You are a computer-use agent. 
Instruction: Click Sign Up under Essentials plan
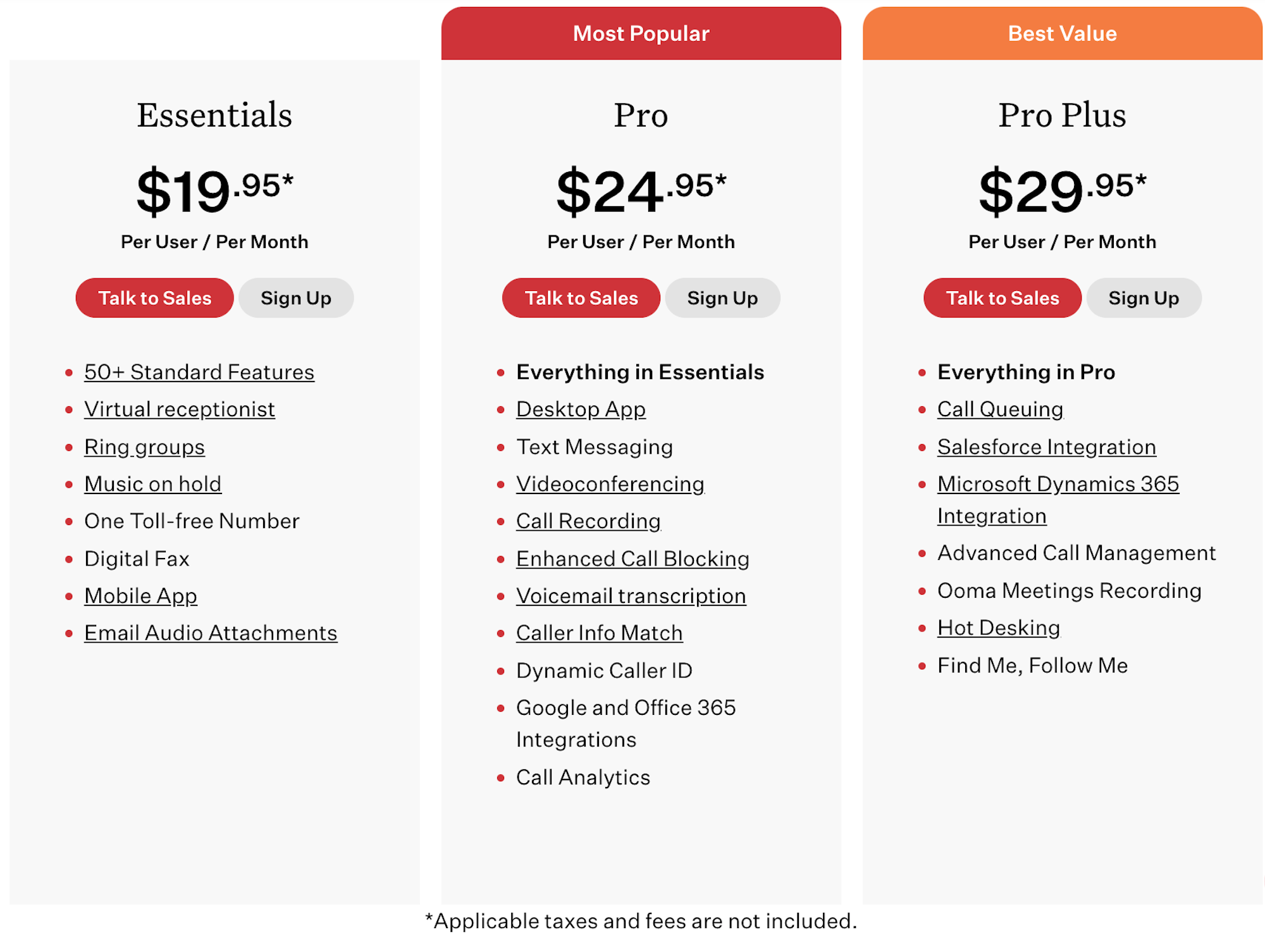296,298
